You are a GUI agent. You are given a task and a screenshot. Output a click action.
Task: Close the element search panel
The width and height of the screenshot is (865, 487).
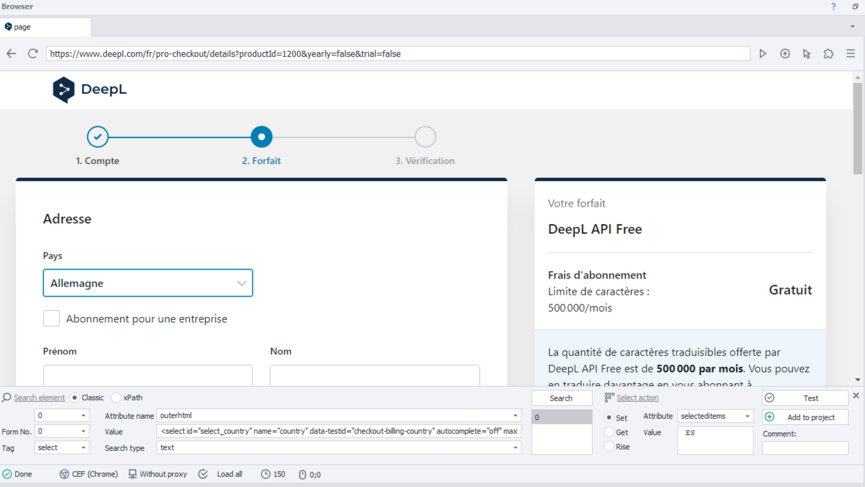pos(856,396)
